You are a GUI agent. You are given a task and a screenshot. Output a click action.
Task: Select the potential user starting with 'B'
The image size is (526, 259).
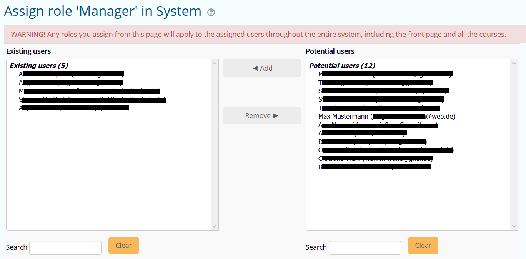point(375,167)
